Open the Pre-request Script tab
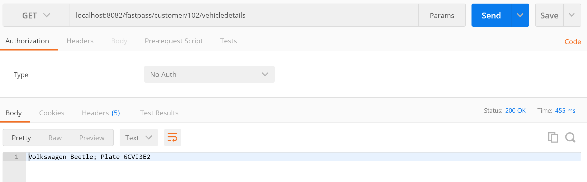 pos(174,41)
